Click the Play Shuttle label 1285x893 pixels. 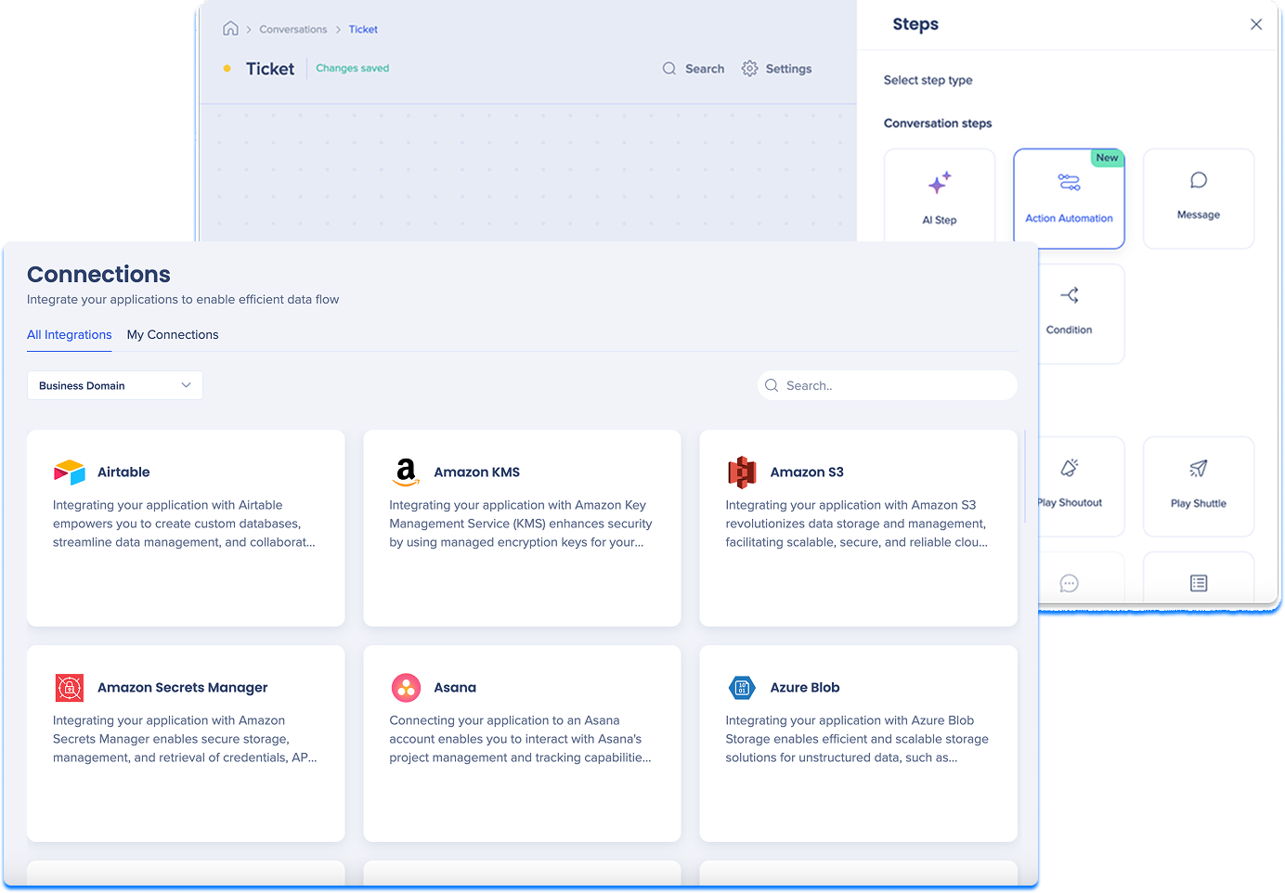tap(1199, 503)
